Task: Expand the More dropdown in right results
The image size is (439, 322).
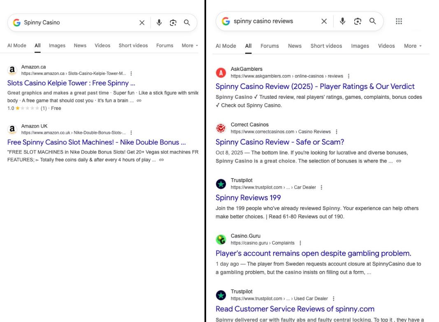Action: (x=413, y=46)
